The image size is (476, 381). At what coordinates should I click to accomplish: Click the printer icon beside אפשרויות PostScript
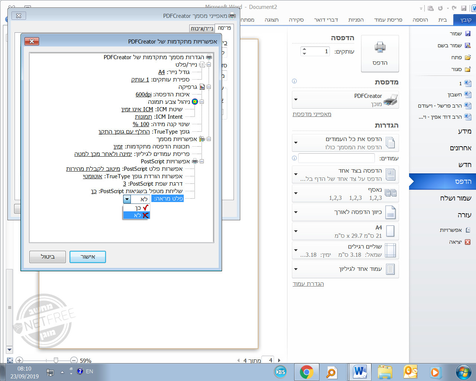tap(195, 161)
